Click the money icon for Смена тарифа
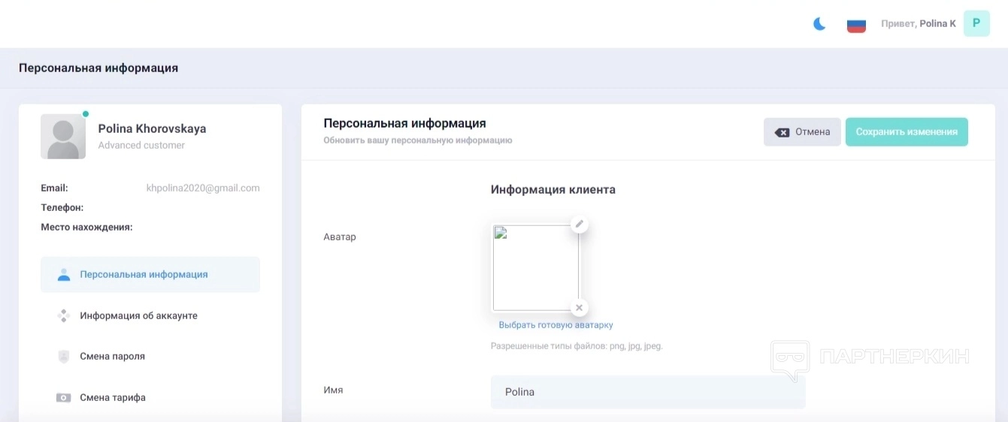The image size is (1008, 422). pos(64,397)
